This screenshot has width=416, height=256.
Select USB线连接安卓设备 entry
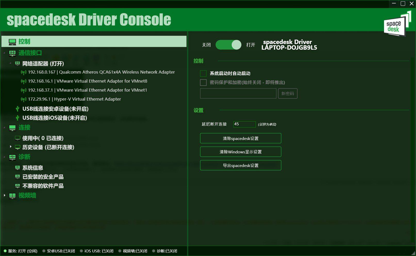pos(55,109)
